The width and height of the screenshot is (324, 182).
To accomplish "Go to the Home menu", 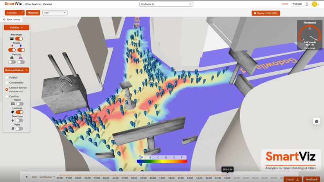I will [x=284, y=4].
